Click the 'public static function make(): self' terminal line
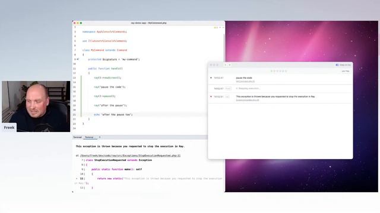 116,169
